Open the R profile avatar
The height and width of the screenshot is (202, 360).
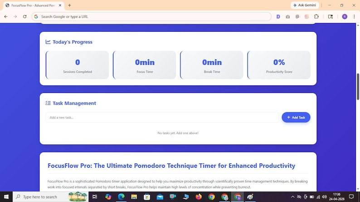pyautogui.click(x=345, y=16)
